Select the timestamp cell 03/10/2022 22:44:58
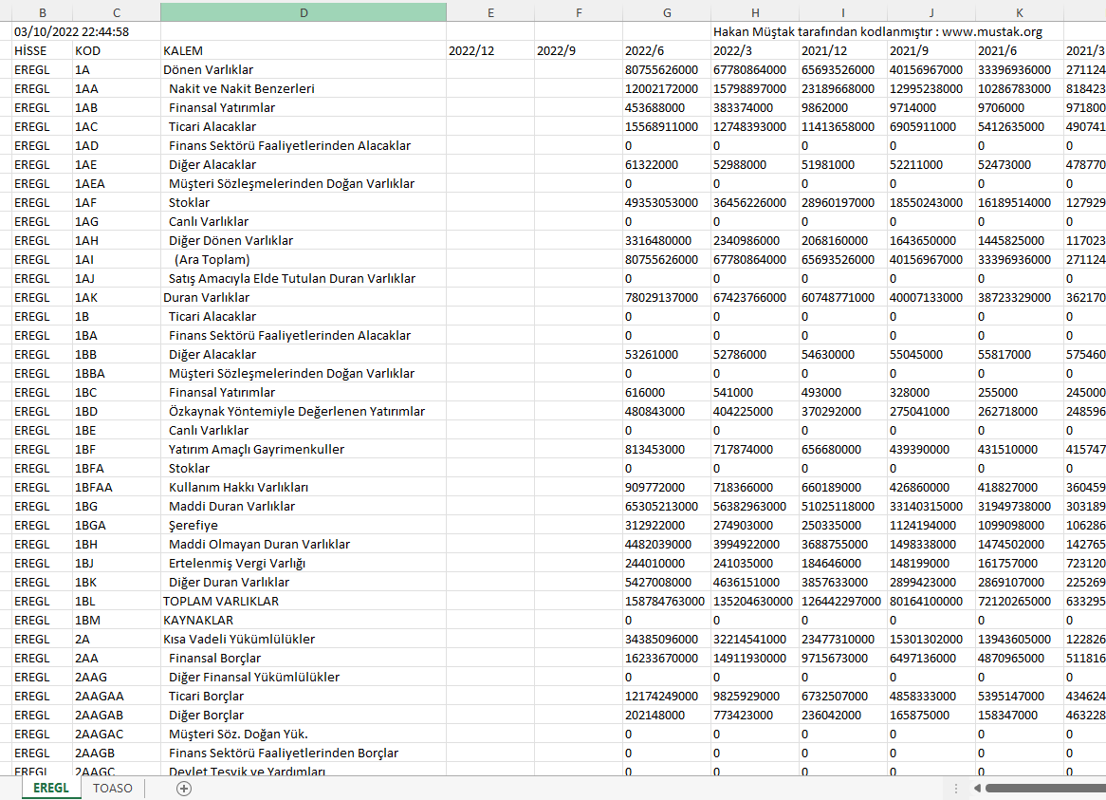The image size is (1106, 800). tap(71, 31)
